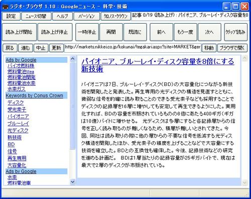Image resolution: width=251 pixels, height=199 pixels.
Task: Open the 水素ガス ad link
Action: tap(17, 89)
